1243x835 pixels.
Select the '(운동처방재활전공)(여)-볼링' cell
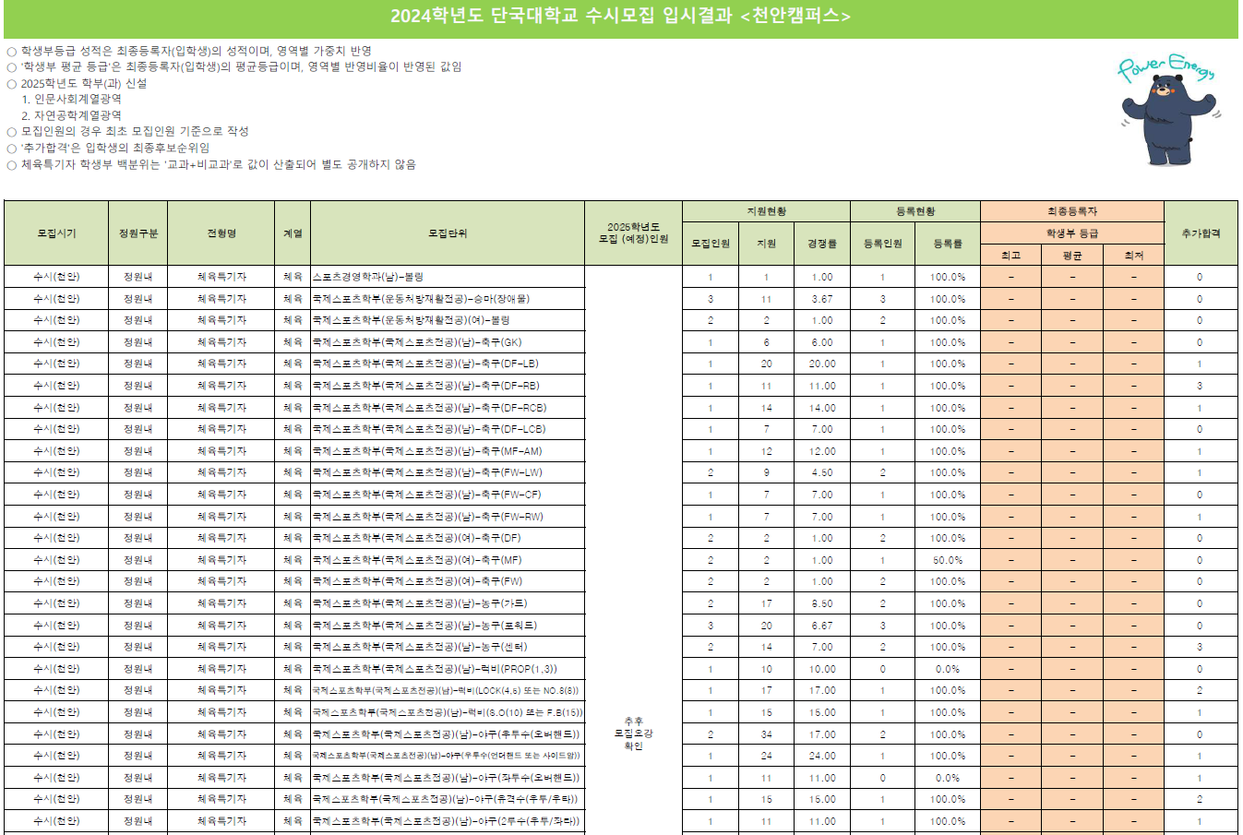pyautogui.click(x=448, y=320)
